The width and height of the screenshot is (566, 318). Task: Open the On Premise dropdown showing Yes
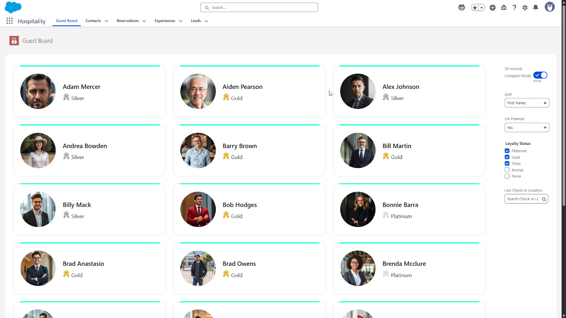(527, 128)
